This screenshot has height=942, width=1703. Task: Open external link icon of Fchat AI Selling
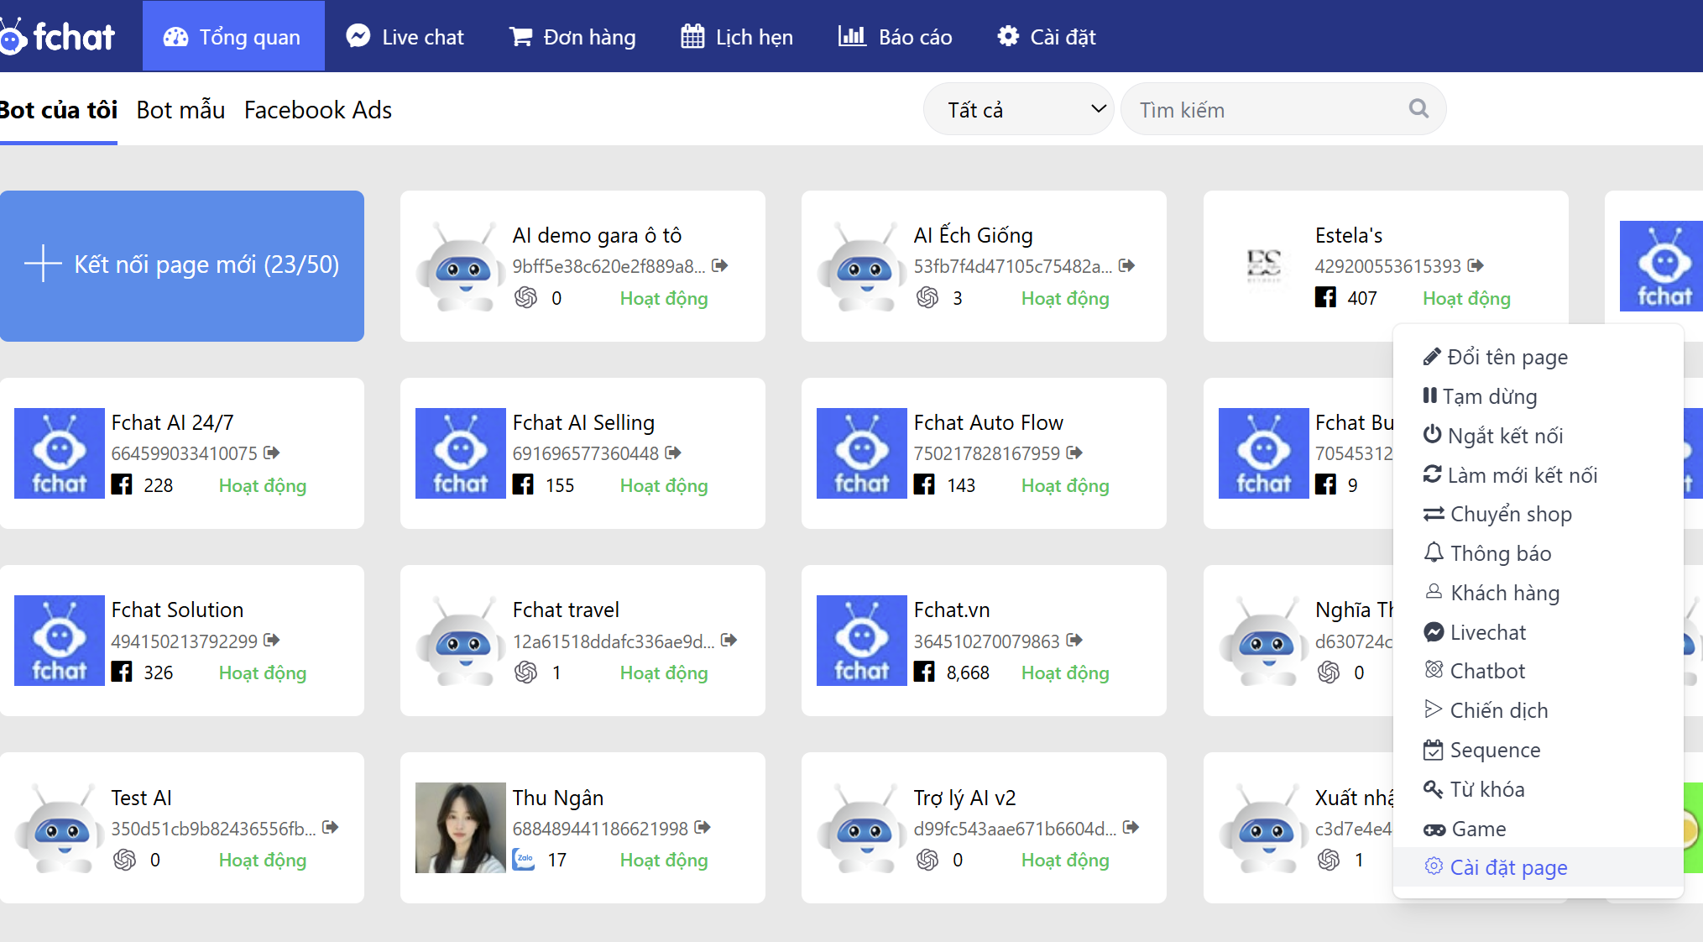click(x=672, y=453)
